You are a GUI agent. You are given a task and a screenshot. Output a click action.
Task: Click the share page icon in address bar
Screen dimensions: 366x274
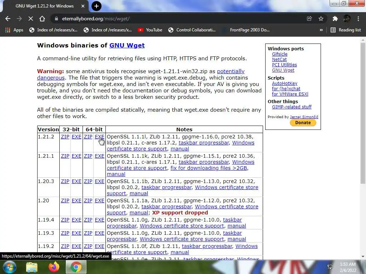[x=309, y=19]
